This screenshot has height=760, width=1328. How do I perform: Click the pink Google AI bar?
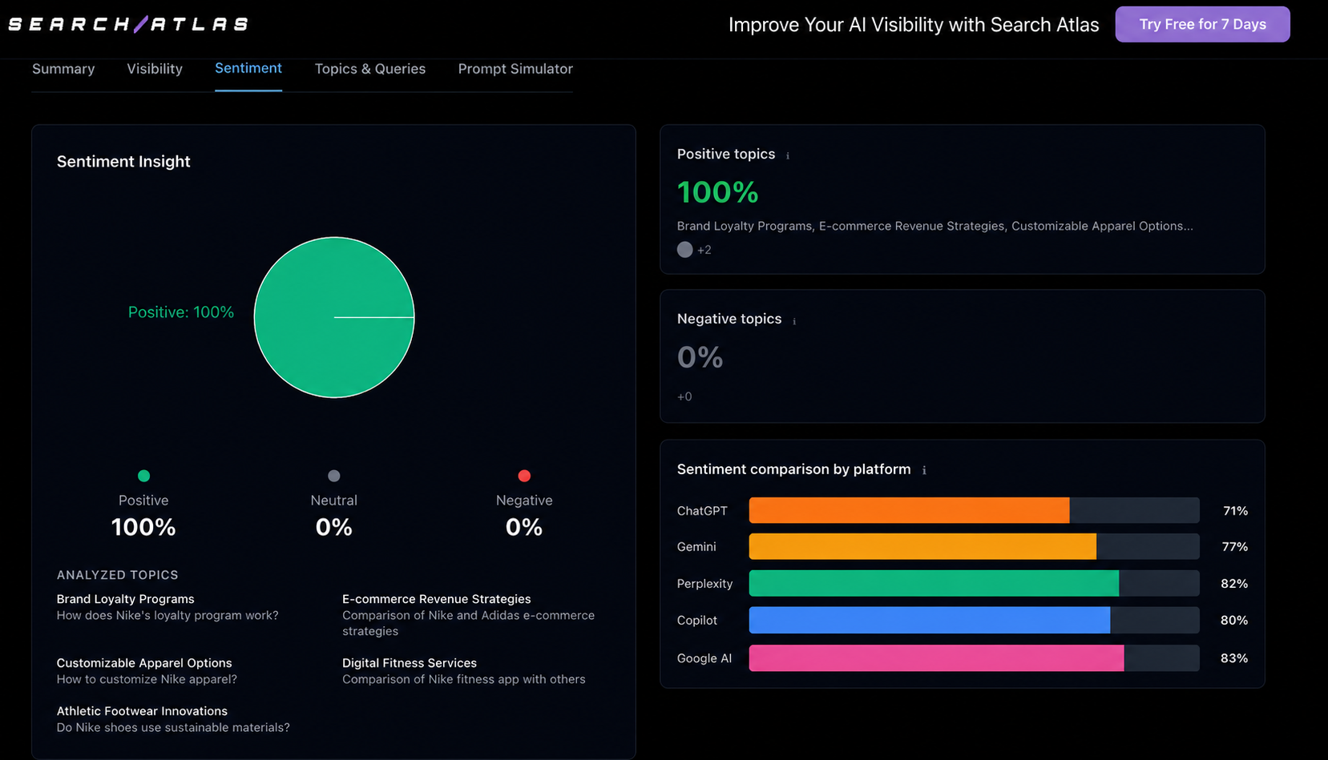pos(936,658)
